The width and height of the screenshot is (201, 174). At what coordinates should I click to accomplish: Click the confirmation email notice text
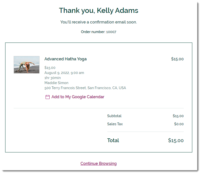point(98,22)
